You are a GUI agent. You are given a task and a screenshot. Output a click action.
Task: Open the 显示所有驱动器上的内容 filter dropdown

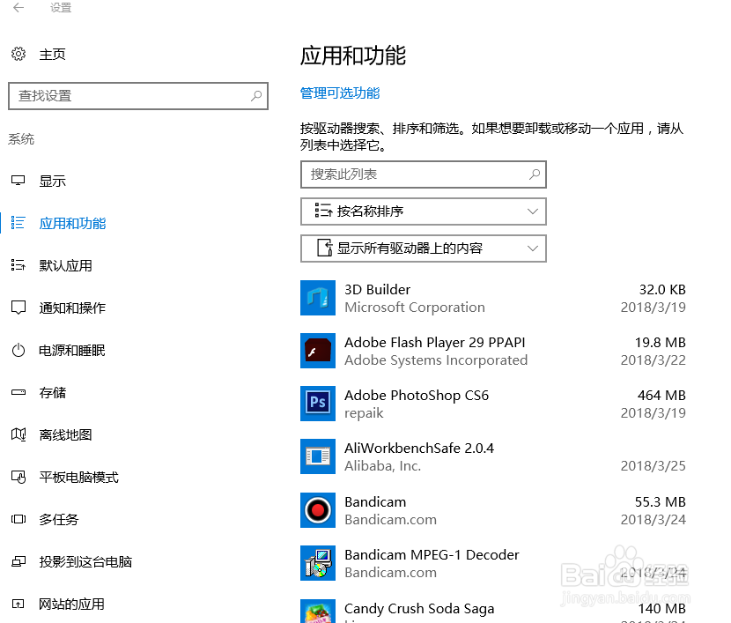tap(424, 248)
